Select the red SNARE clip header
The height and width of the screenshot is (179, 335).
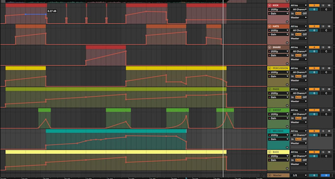point(106,47)
